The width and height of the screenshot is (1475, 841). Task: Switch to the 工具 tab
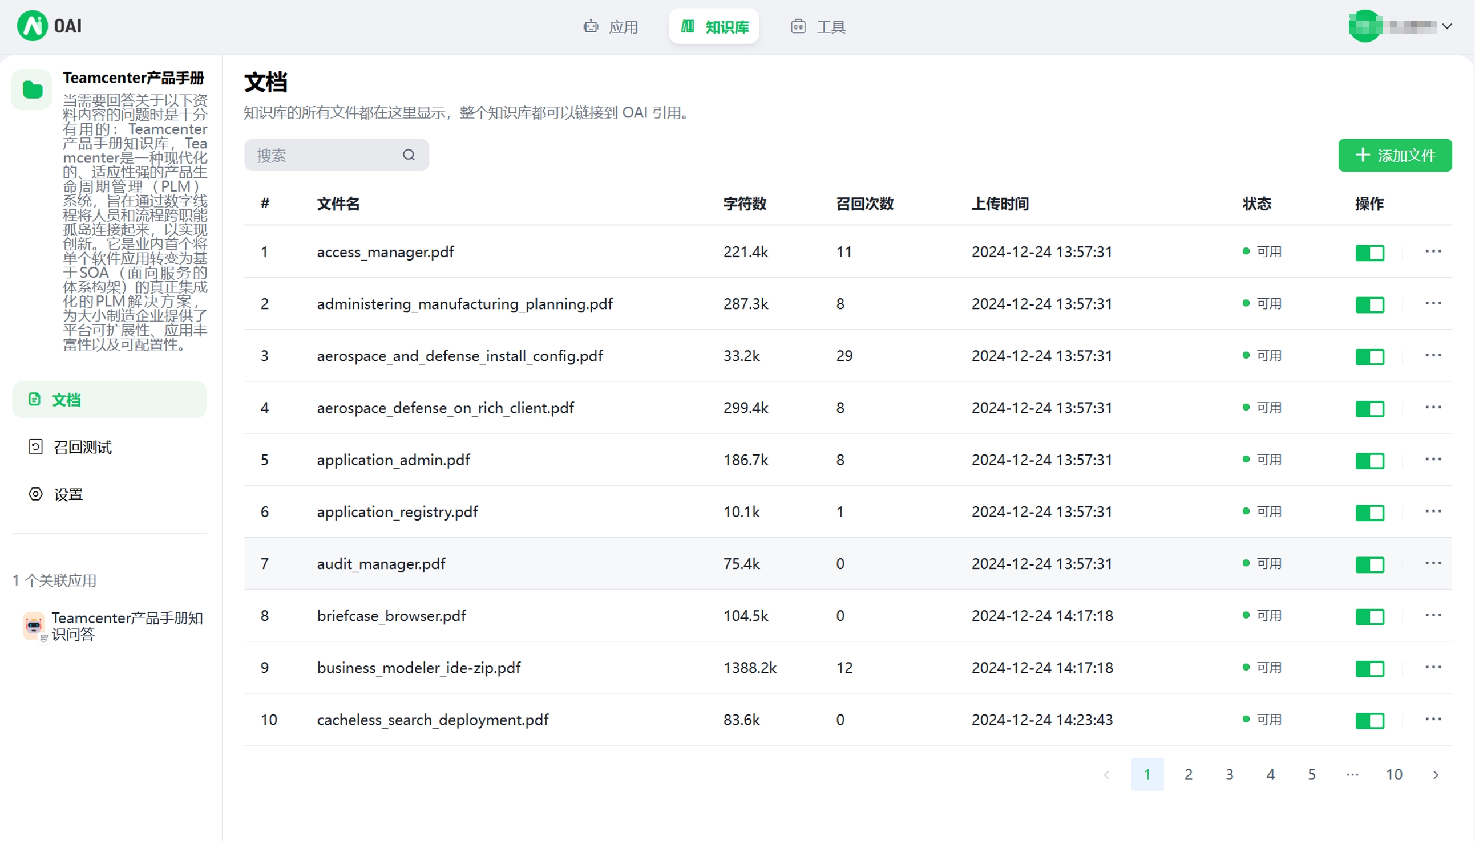pos(818,27)
